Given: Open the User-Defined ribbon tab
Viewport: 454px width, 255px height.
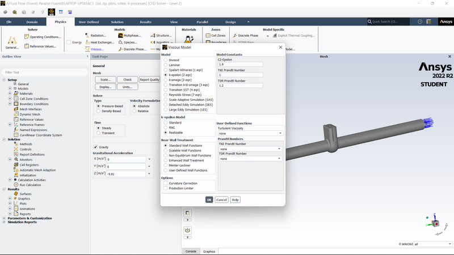Looking at the screenshot, I should tap(89, 22).
